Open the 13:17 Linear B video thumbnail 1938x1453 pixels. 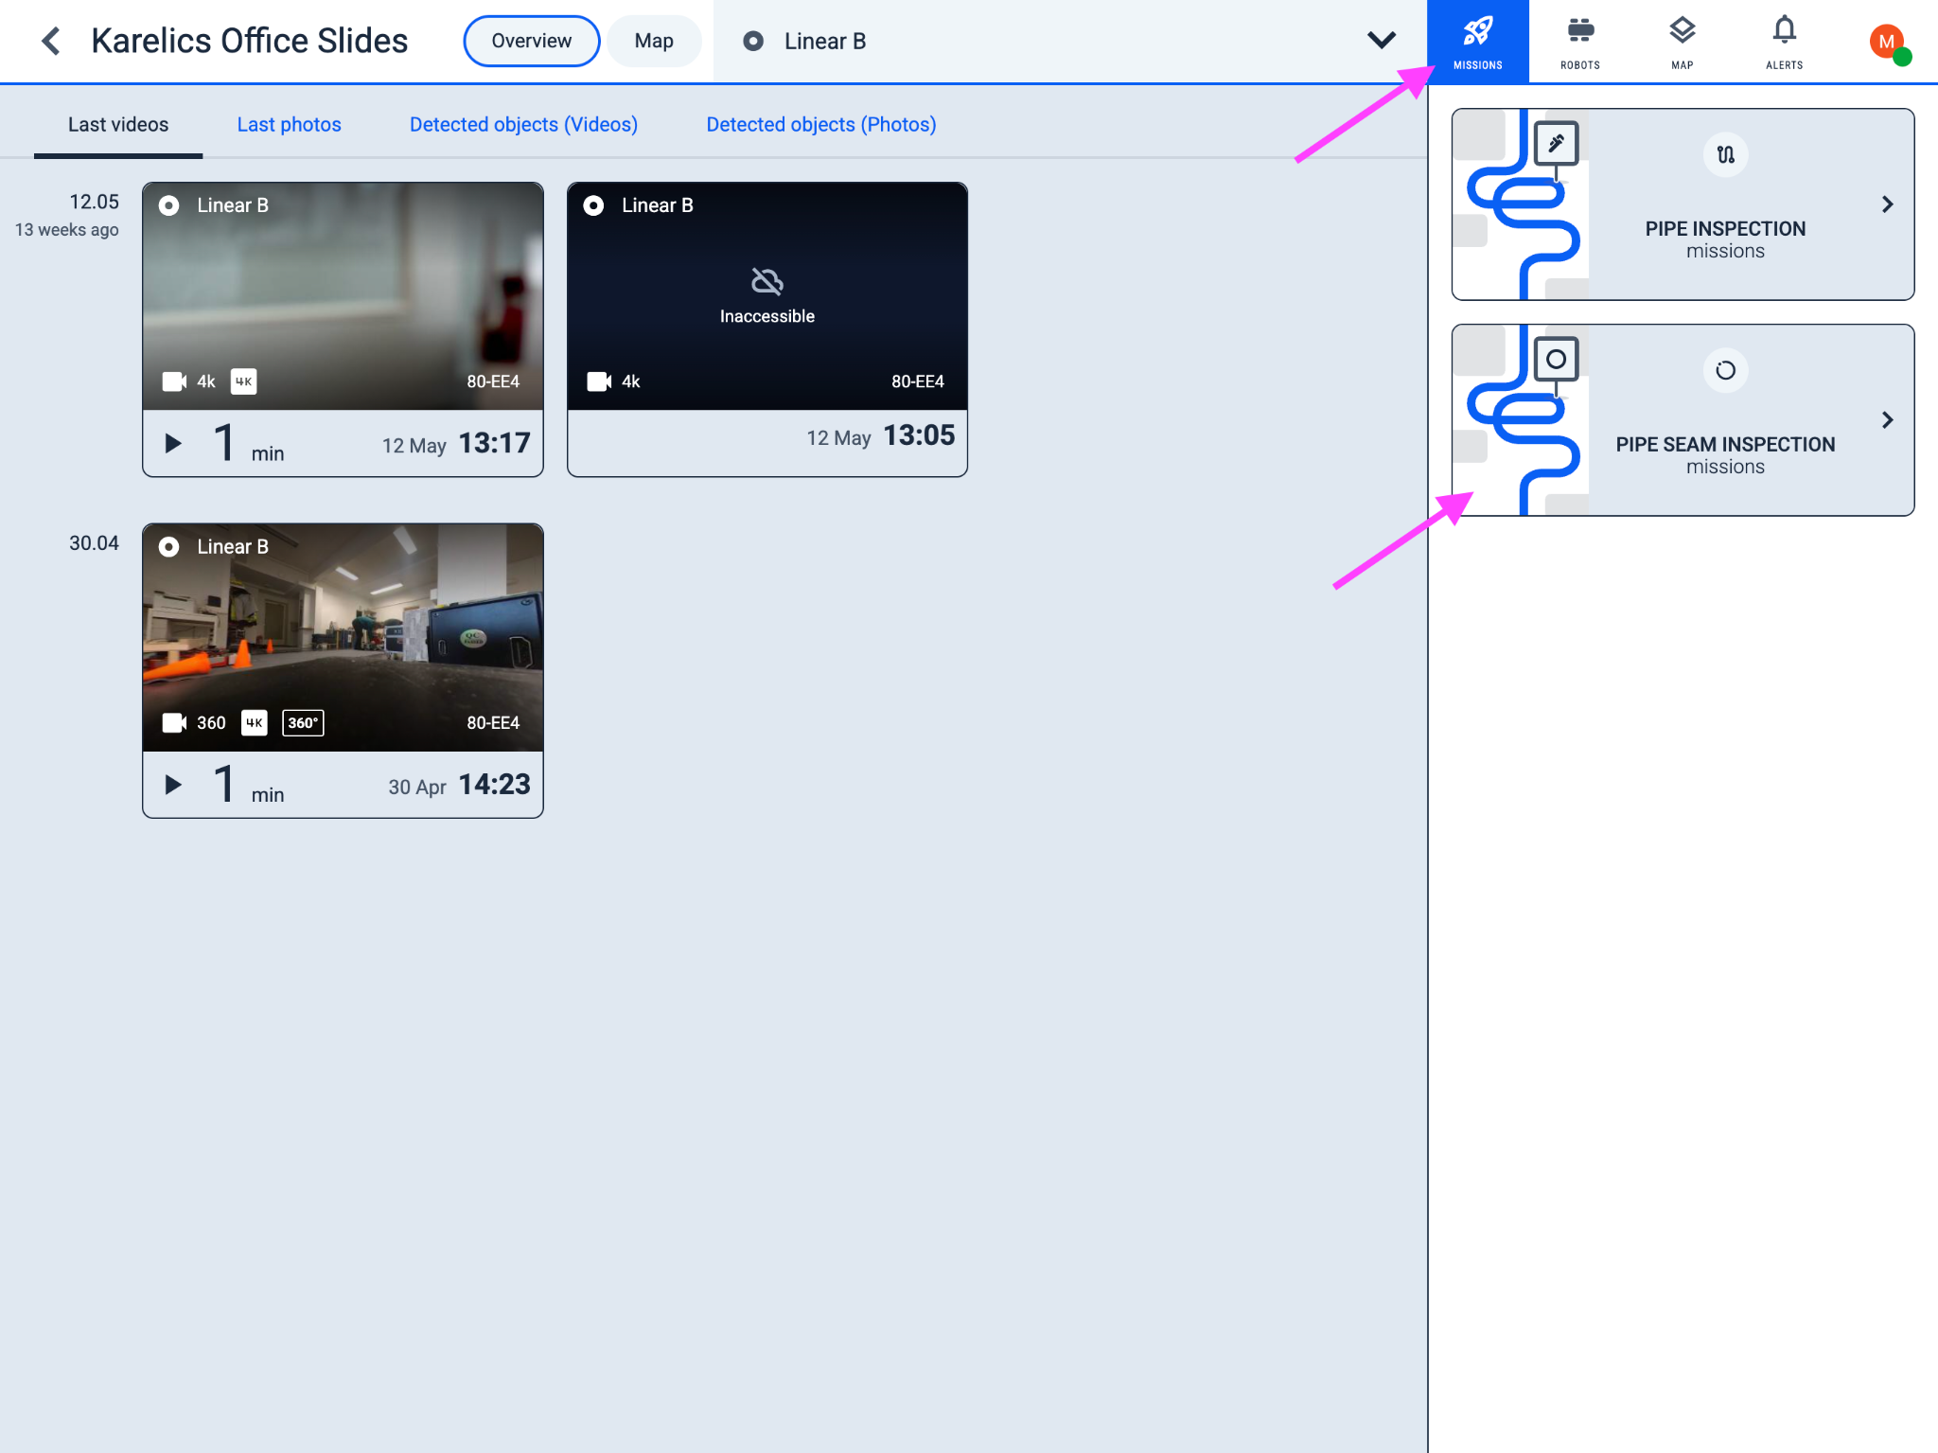[x=343, y=296]
